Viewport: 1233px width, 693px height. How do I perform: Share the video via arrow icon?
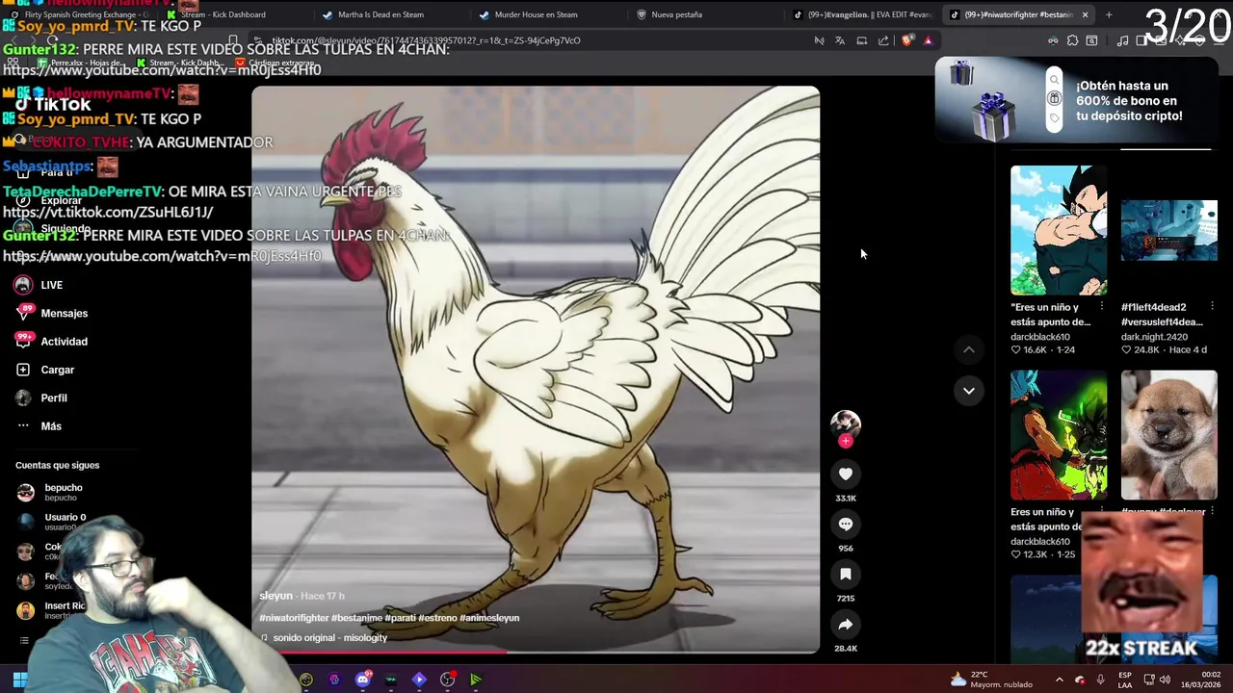845,624
